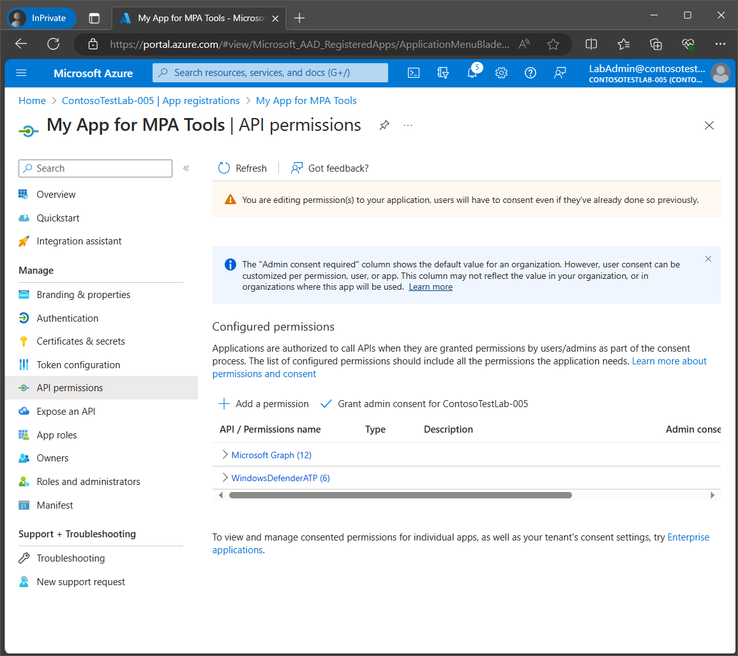Dismiss the Admin consent info banner
Image resolution: width=738 pixels, height=656 pixels.
click(708, 259)
